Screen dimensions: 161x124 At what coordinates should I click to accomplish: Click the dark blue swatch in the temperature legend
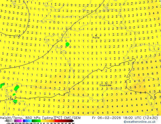pyautogui.click(x=24, y=121)
